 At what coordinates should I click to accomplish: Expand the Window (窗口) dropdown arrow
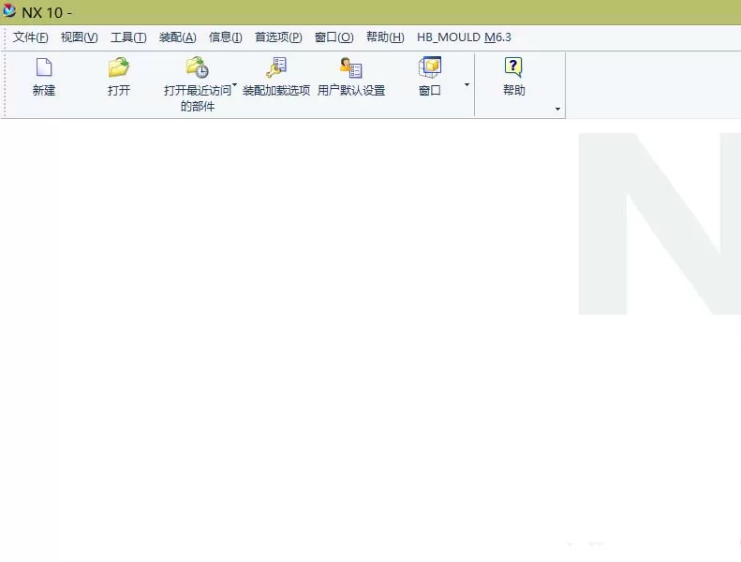point(467,84)
